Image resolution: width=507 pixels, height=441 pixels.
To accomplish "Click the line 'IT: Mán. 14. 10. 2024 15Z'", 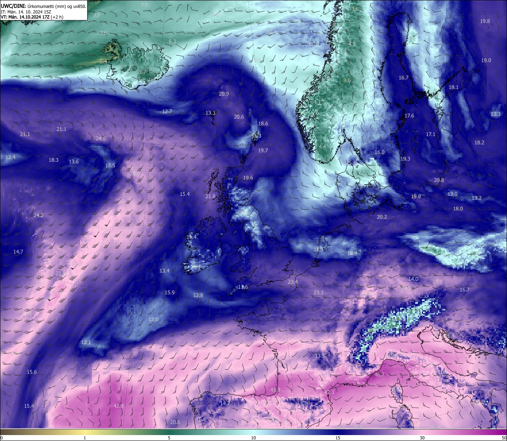I will [x=26, y=12].
